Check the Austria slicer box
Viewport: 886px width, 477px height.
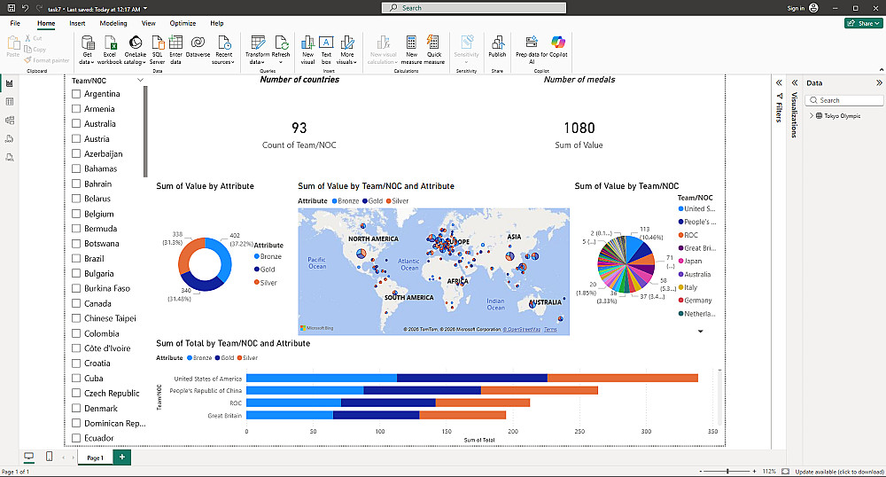pyautogui.click(x=76, y=138)
